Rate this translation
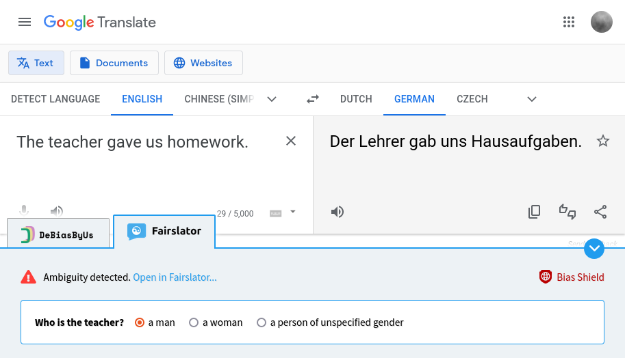 (567, 212)
